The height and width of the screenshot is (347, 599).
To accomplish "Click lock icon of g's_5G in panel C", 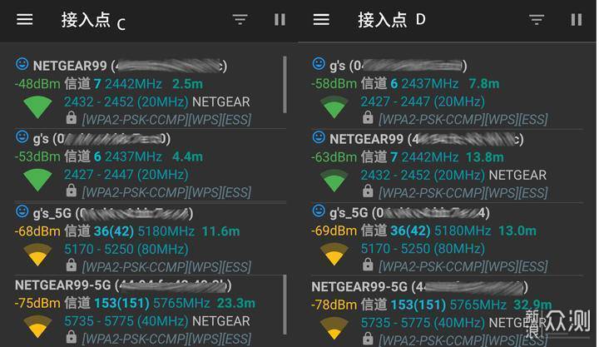I will pos(71,265).
